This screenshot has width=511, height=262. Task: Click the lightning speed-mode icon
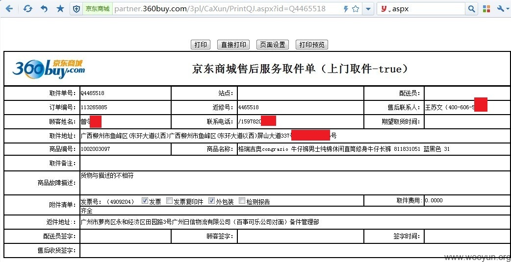click(x=346, y=9)
